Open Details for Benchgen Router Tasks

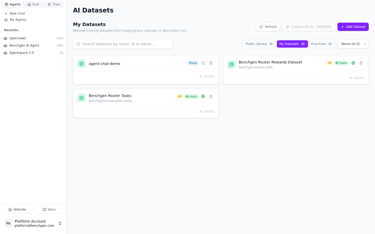(207, 112)
